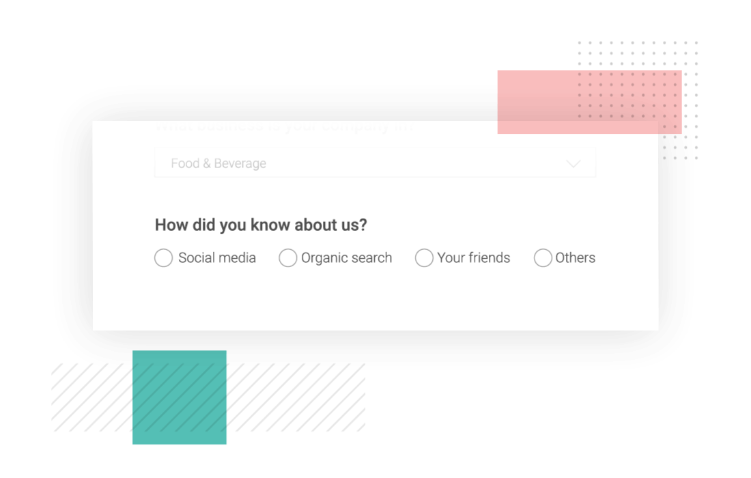
Task: Click the teal square decoration
Action: click(180, 397)
